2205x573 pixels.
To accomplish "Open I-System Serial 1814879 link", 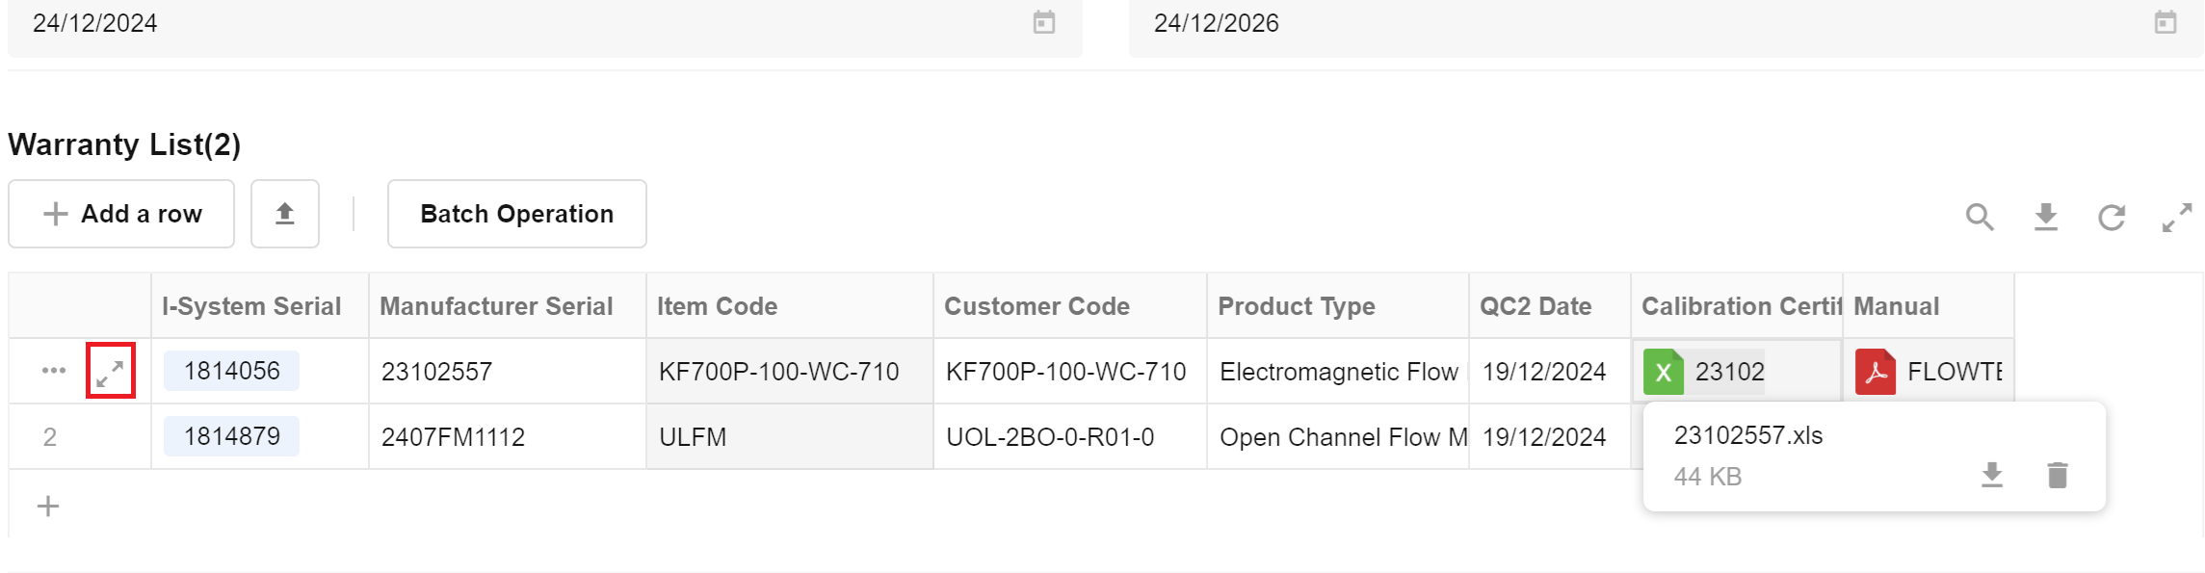I will point(231,436).
